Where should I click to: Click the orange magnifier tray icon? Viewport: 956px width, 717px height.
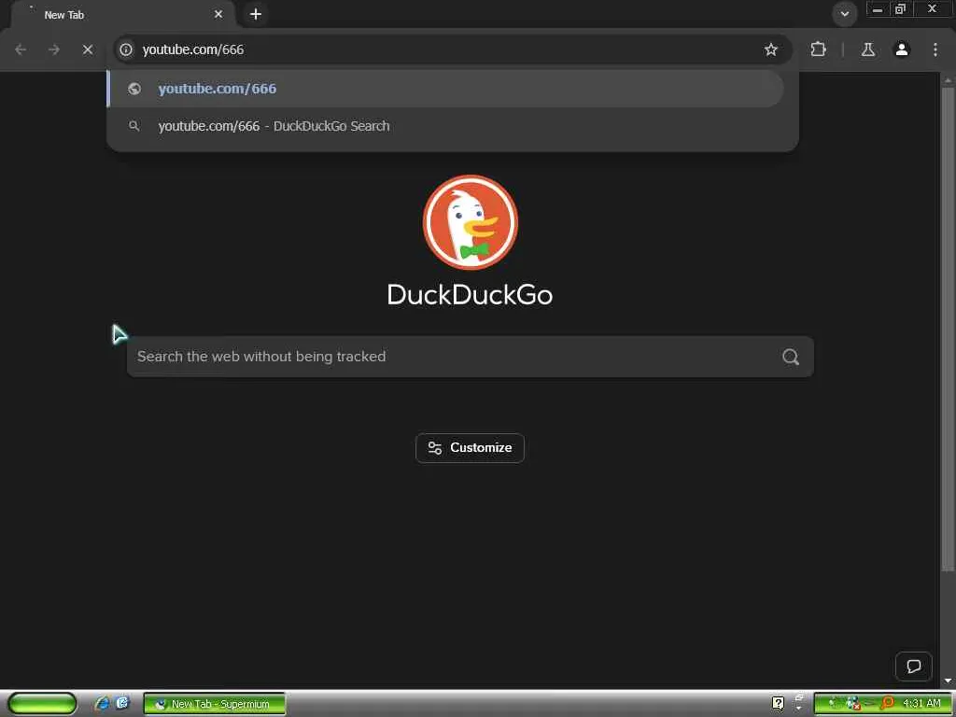tap(887, 704)
